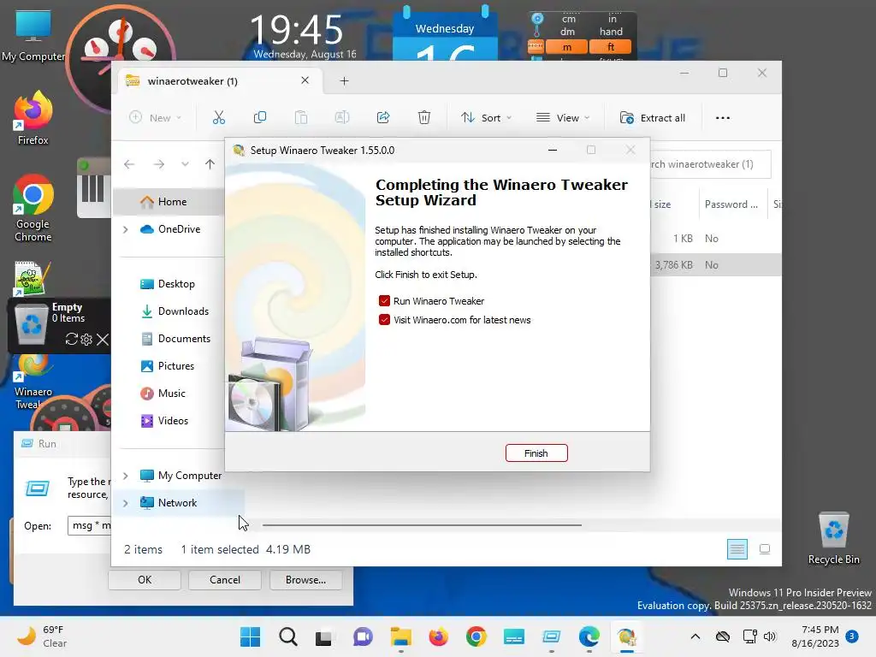Click the Open input field in Run dialog
The width and height of the screenshot is (876, 657).
coord(90,526)
